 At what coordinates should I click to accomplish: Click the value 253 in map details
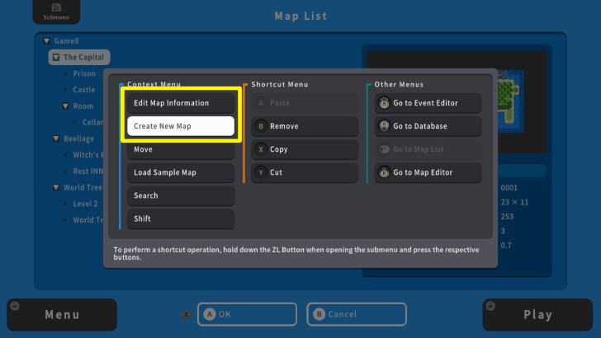507,217
